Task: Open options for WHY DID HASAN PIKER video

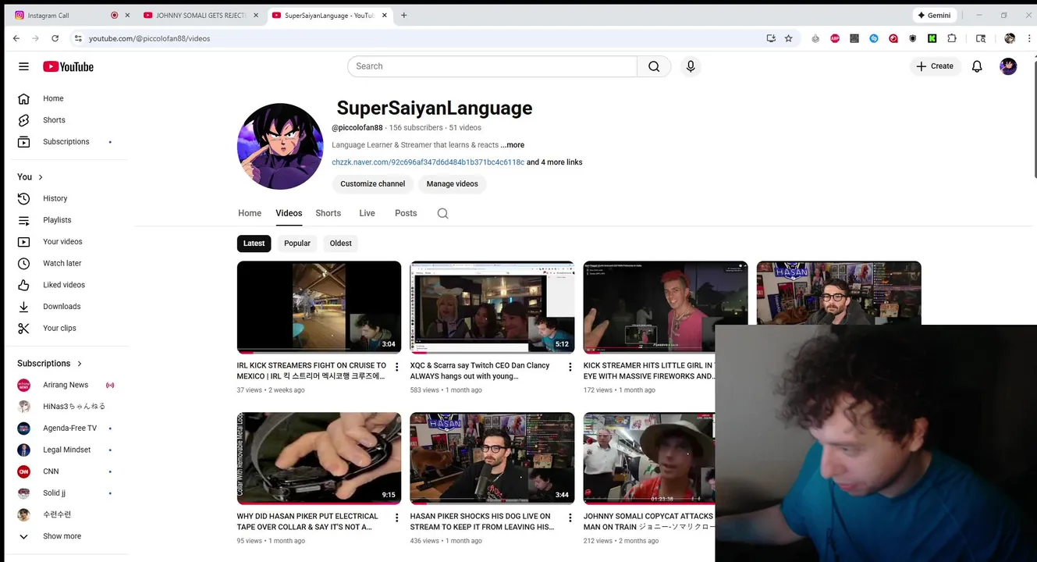Action: pos(396,518)
